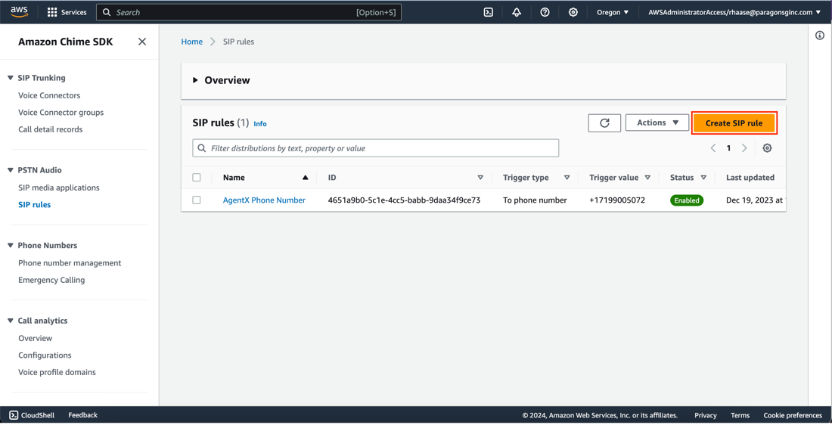Open Voice profile domains
This screenshot has height=425, width=832.
coord(57,373)
